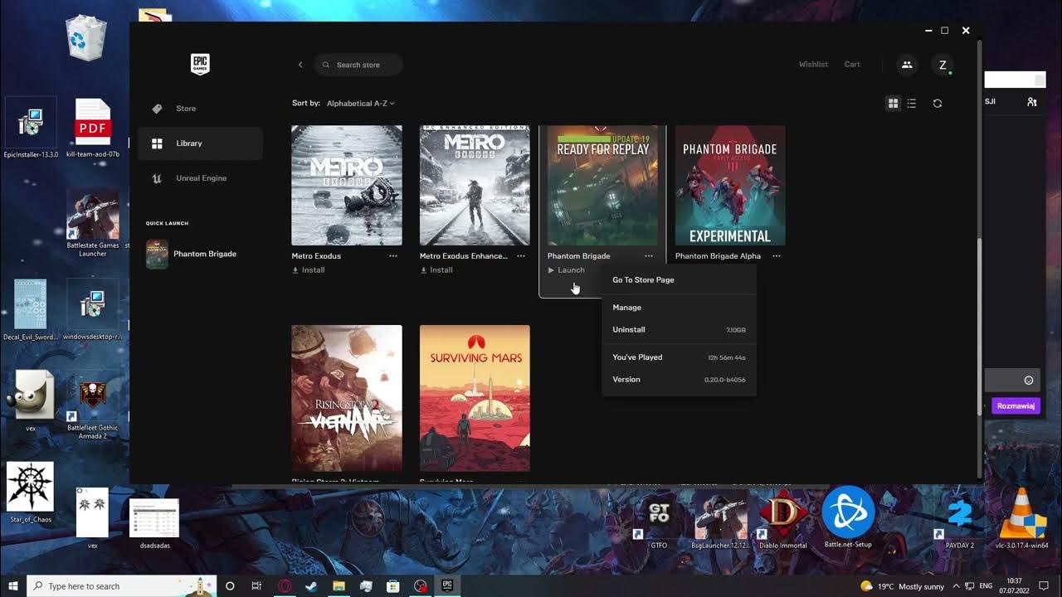This screenshot has height=597, width=1062.
Task: Open Steam from the taskbar
Action: (311, 586)
